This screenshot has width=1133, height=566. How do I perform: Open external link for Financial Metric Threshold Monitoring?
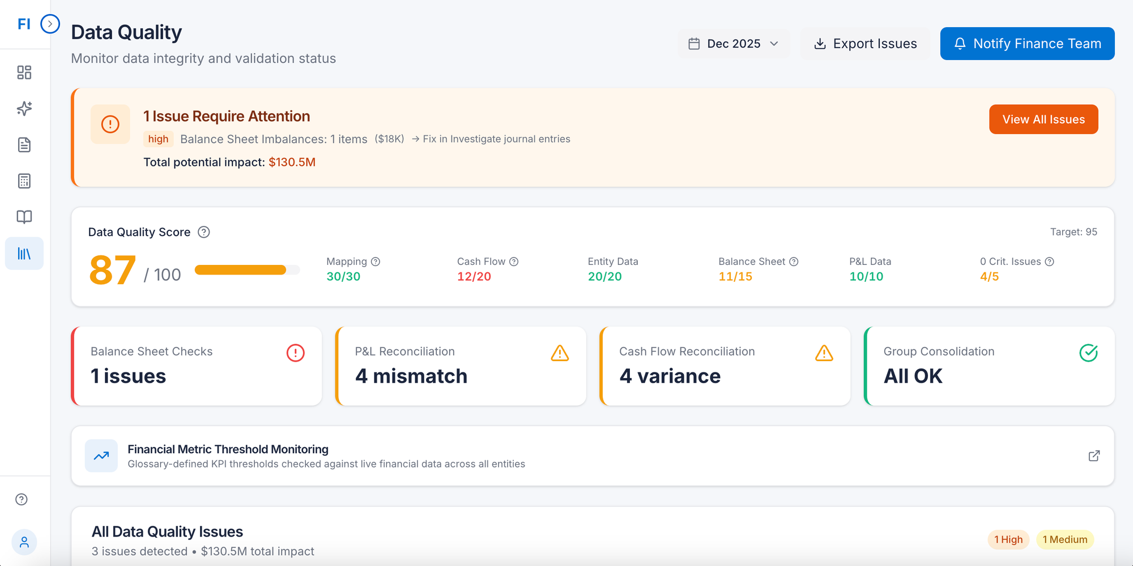[x=1094, y=456]
